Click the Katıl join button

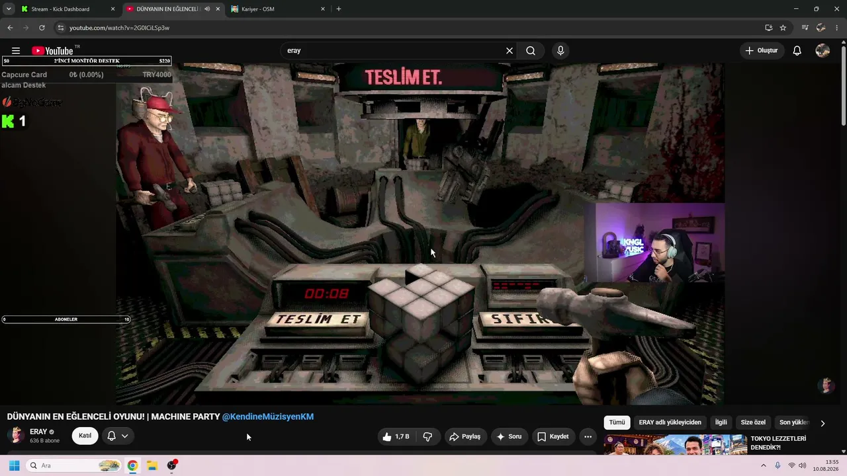85,436
